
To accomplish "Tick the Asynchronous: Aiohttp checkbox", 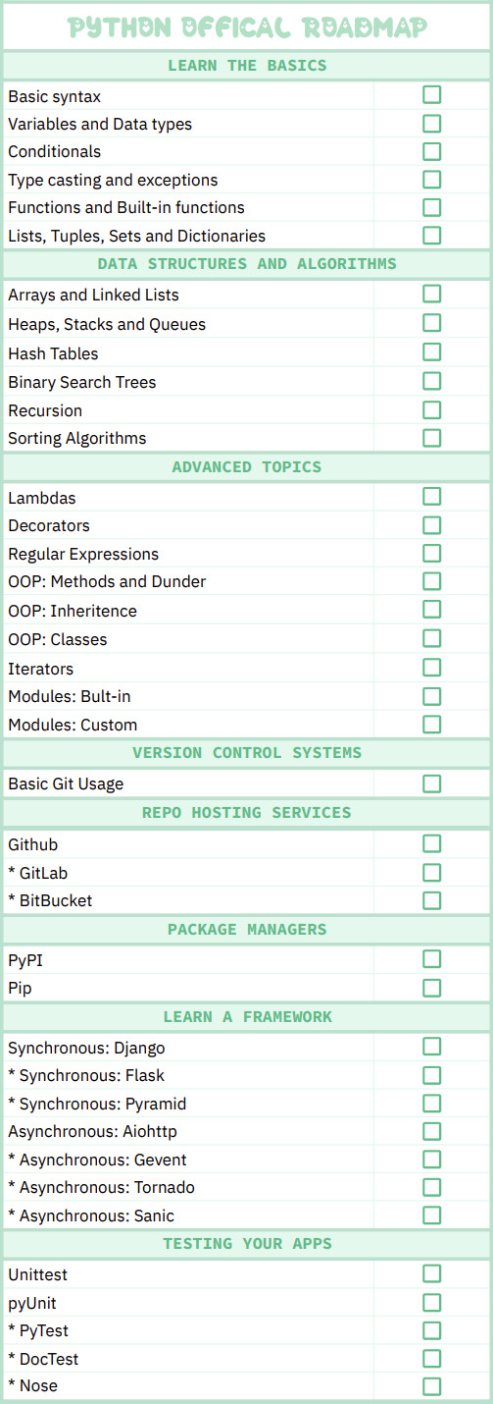I will [x=431, y=1131].
